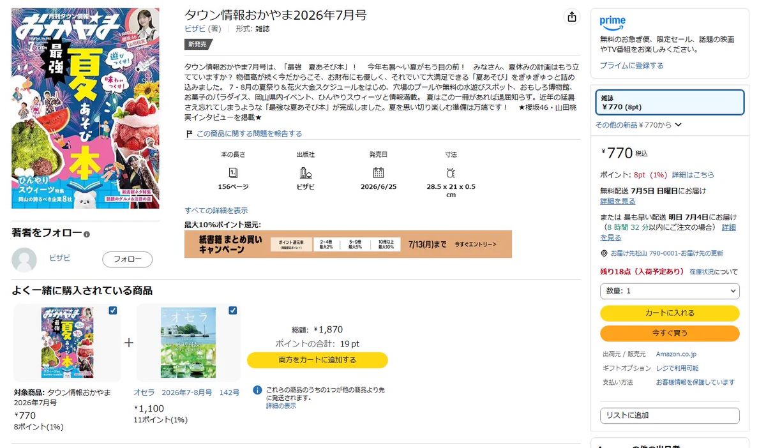Click the publisher building icon
Image resolution: width=766 pixels, height=448 pixels.
pyautogui.click(x=305, y=172)
